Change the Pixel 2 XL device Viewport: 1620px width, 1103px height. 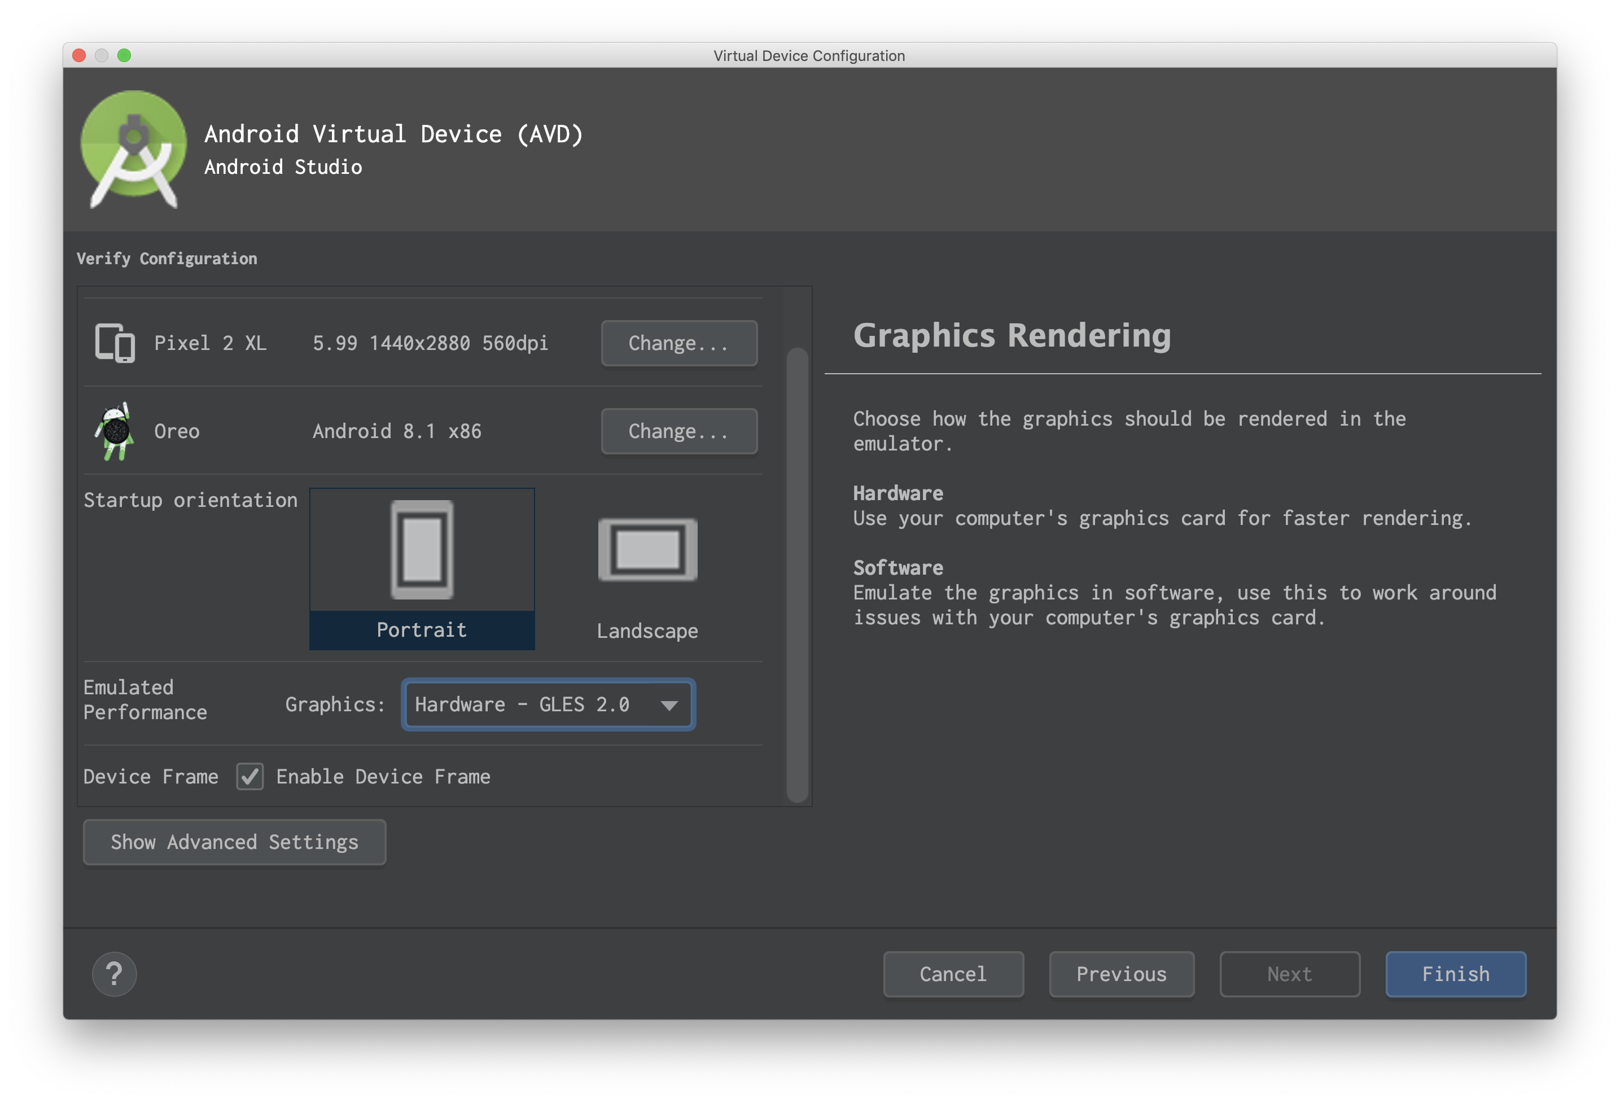click(x=679, y=343)
